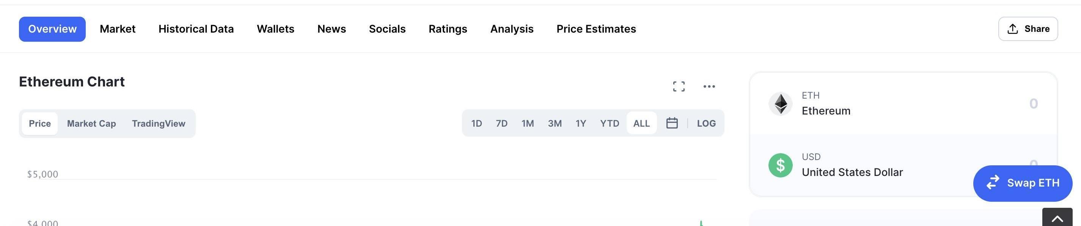1081x226 pixels.
Task: Open the Historical Data tab
Action: pos(196,29)
